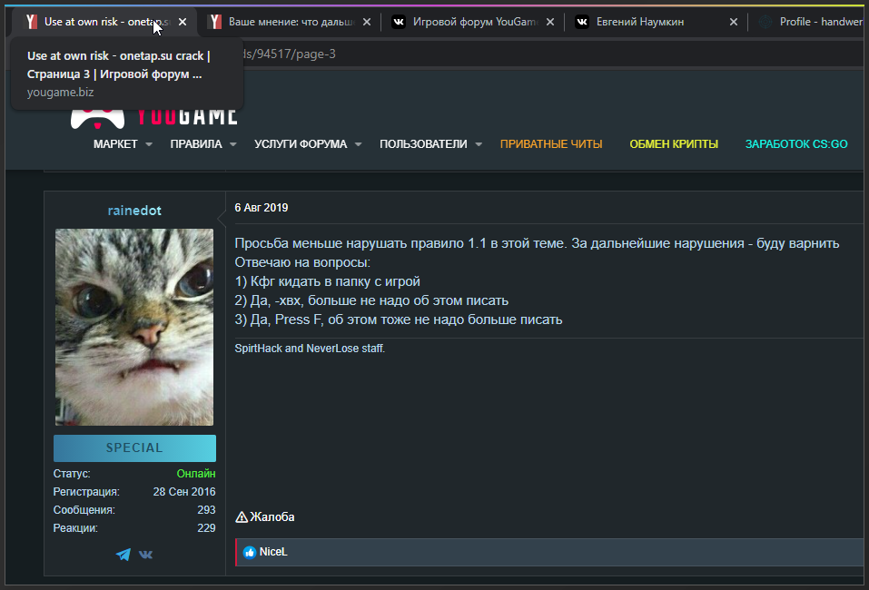Open rainedot's username profile link
Viewport: 869px width, 590px height.
[x=134, y=211]
